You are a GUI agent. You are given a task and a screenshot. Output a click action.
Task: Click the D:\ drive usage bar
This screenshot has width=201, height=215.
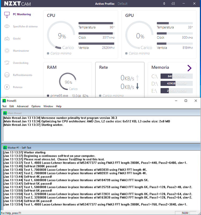[x=177, y=83]
